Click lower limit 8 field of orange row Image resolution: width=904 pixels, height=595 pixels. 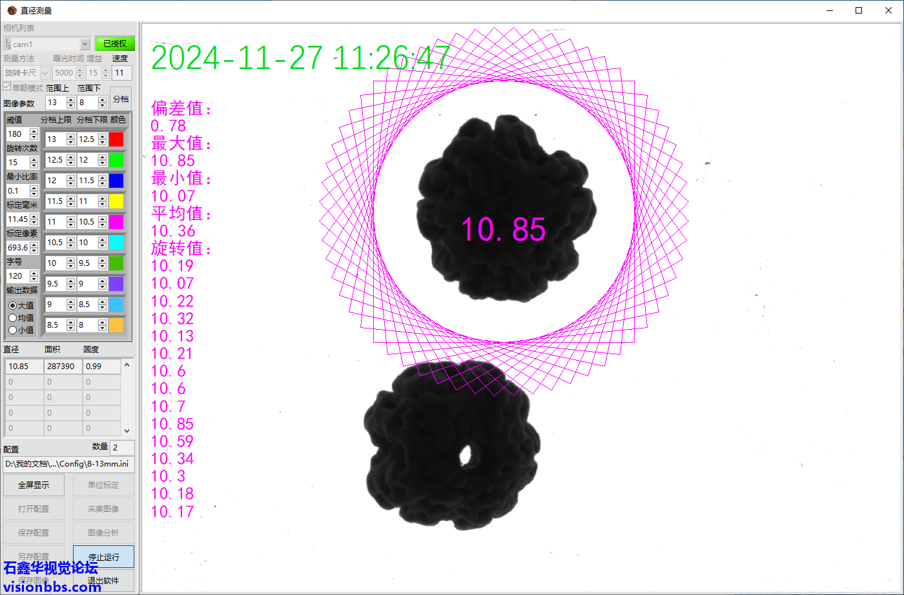(x=87, y=325)
